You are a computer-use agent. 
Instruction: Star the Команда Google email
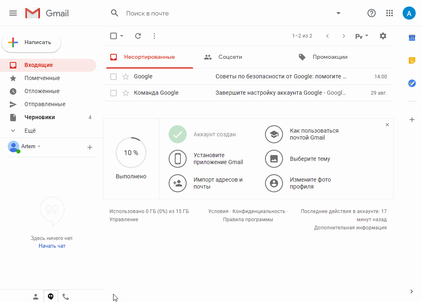[126, 93]
